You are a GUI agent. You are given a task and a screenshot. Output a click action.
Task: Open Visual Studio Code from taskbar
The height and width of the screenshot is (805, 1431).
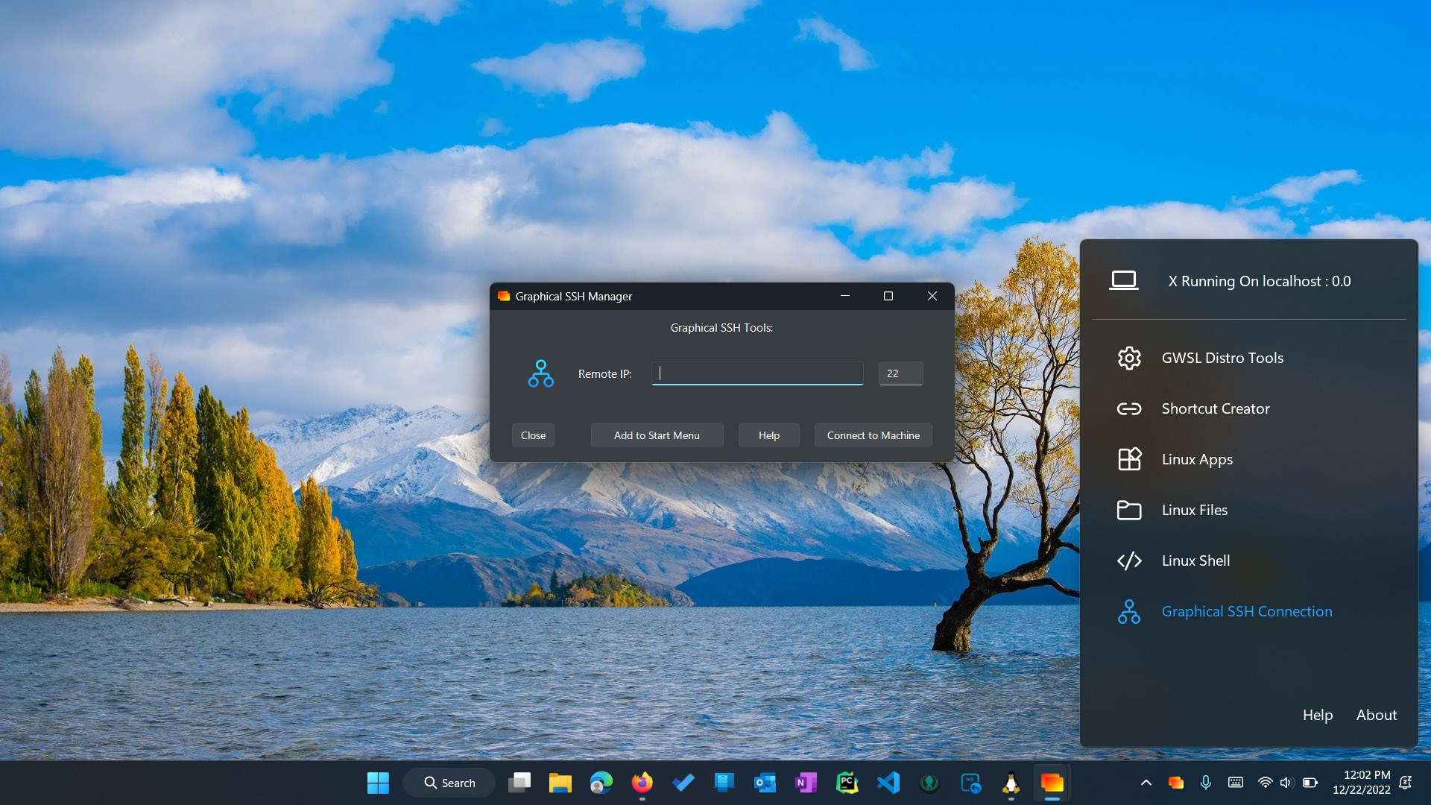click(x=888, y=783)
